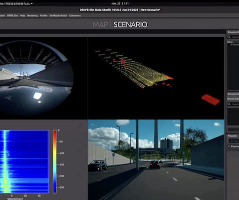
Task: Expand the Scenario tree node box
Action: click(232, 44)
